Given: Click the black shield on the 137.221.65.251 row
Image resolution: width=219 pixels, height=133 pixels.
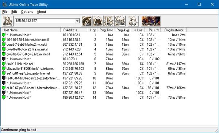Looking at the screenshot, I should coord(4,83).
